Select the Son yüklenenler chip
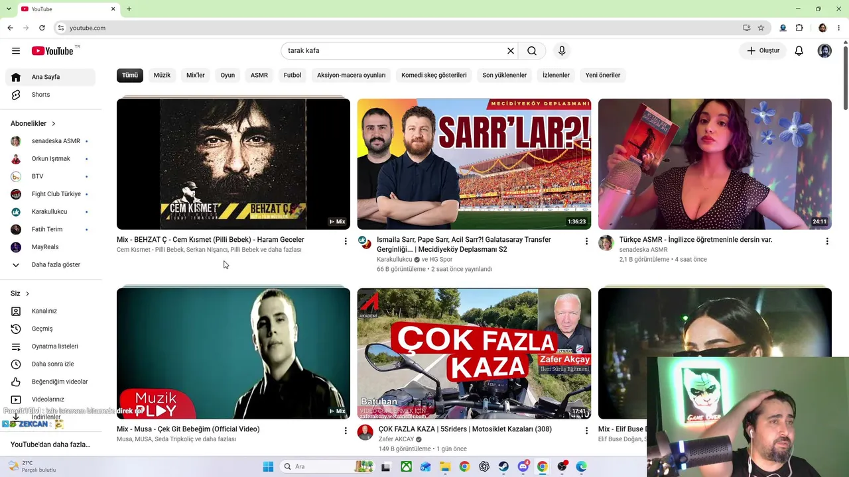 [505, 75]
